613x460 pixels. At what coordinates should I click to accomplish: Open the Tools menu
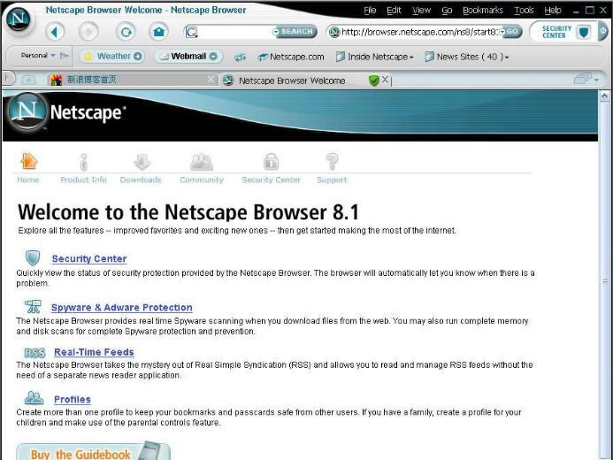point(524,11)
